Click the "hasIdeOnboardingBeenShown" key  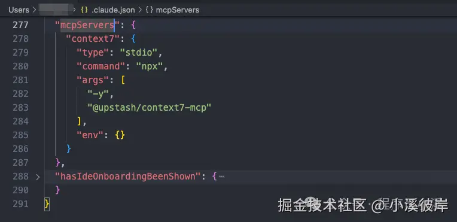[x=128, y=177]
